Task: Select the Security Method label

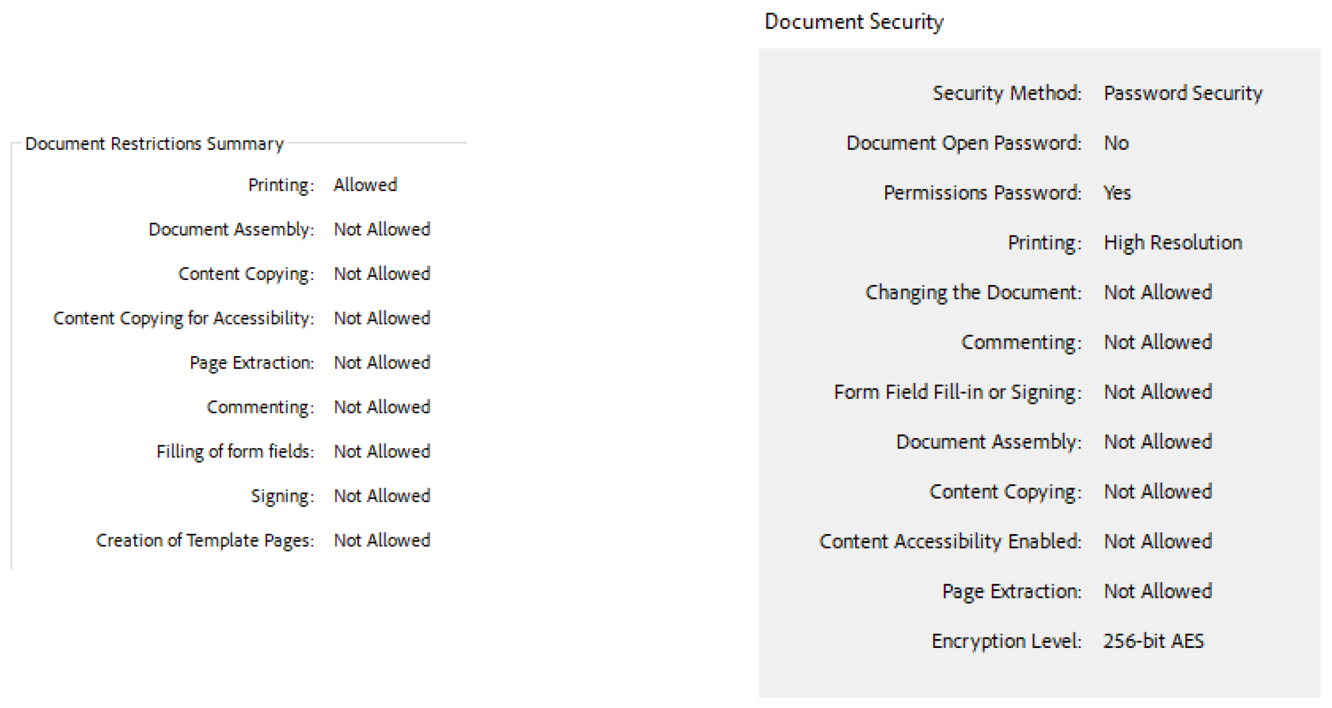Action: tap(1007, 93)
